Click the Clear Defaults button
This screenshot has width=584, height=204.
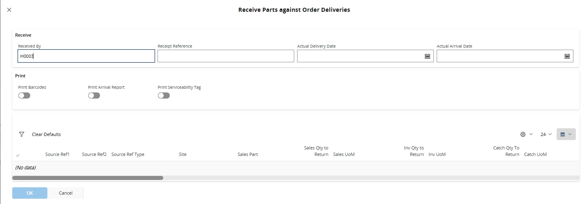coord(46,134)
